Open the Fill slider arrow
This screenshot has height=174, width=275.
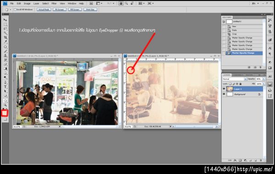(x=264, y=84)
